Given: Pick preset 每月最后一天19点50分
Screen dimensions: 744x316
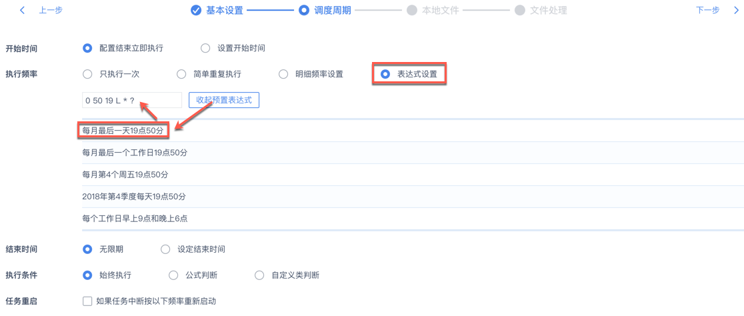Looking at the screenshot, I should click(x=123, y=131).
